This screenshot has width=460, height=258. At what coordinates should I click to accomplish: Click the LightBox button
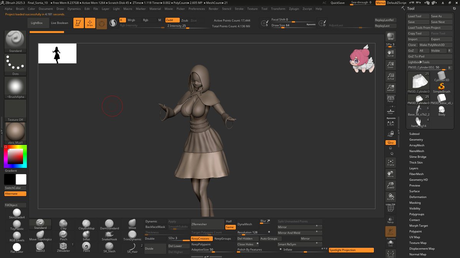[37, 23]
